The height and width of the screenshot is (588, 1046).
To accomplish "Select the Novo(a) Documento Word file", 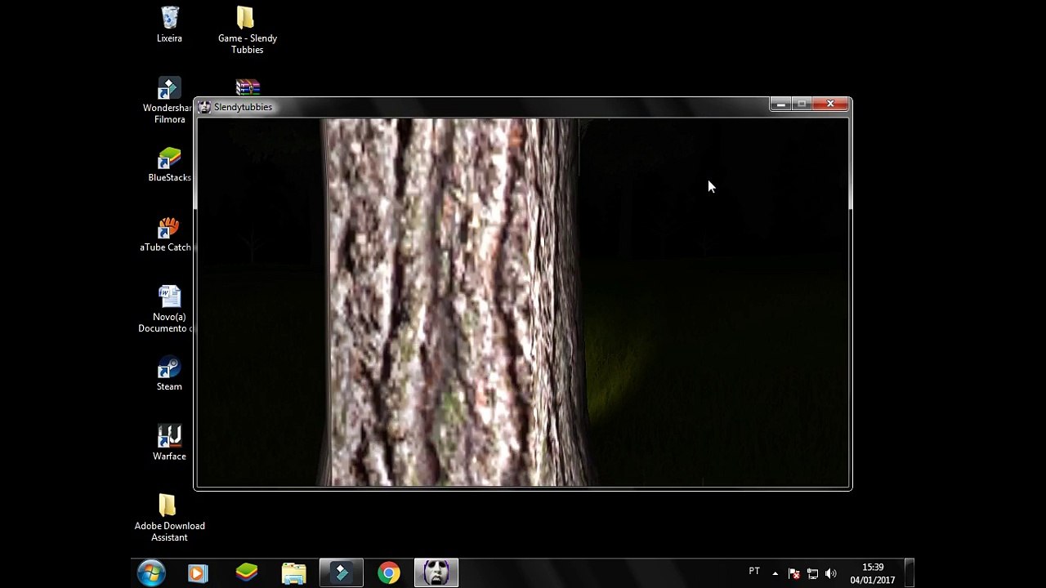I will point(167,310).
